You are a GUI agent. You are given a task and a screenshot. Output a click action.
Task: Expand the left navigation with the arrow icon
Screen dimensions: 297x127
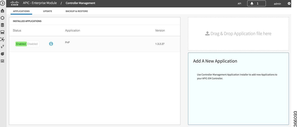3,3
